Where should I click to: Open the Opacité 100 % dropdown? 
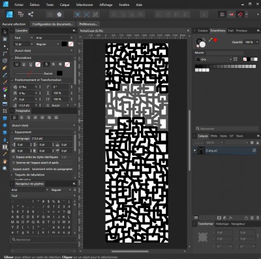point(251,42)
